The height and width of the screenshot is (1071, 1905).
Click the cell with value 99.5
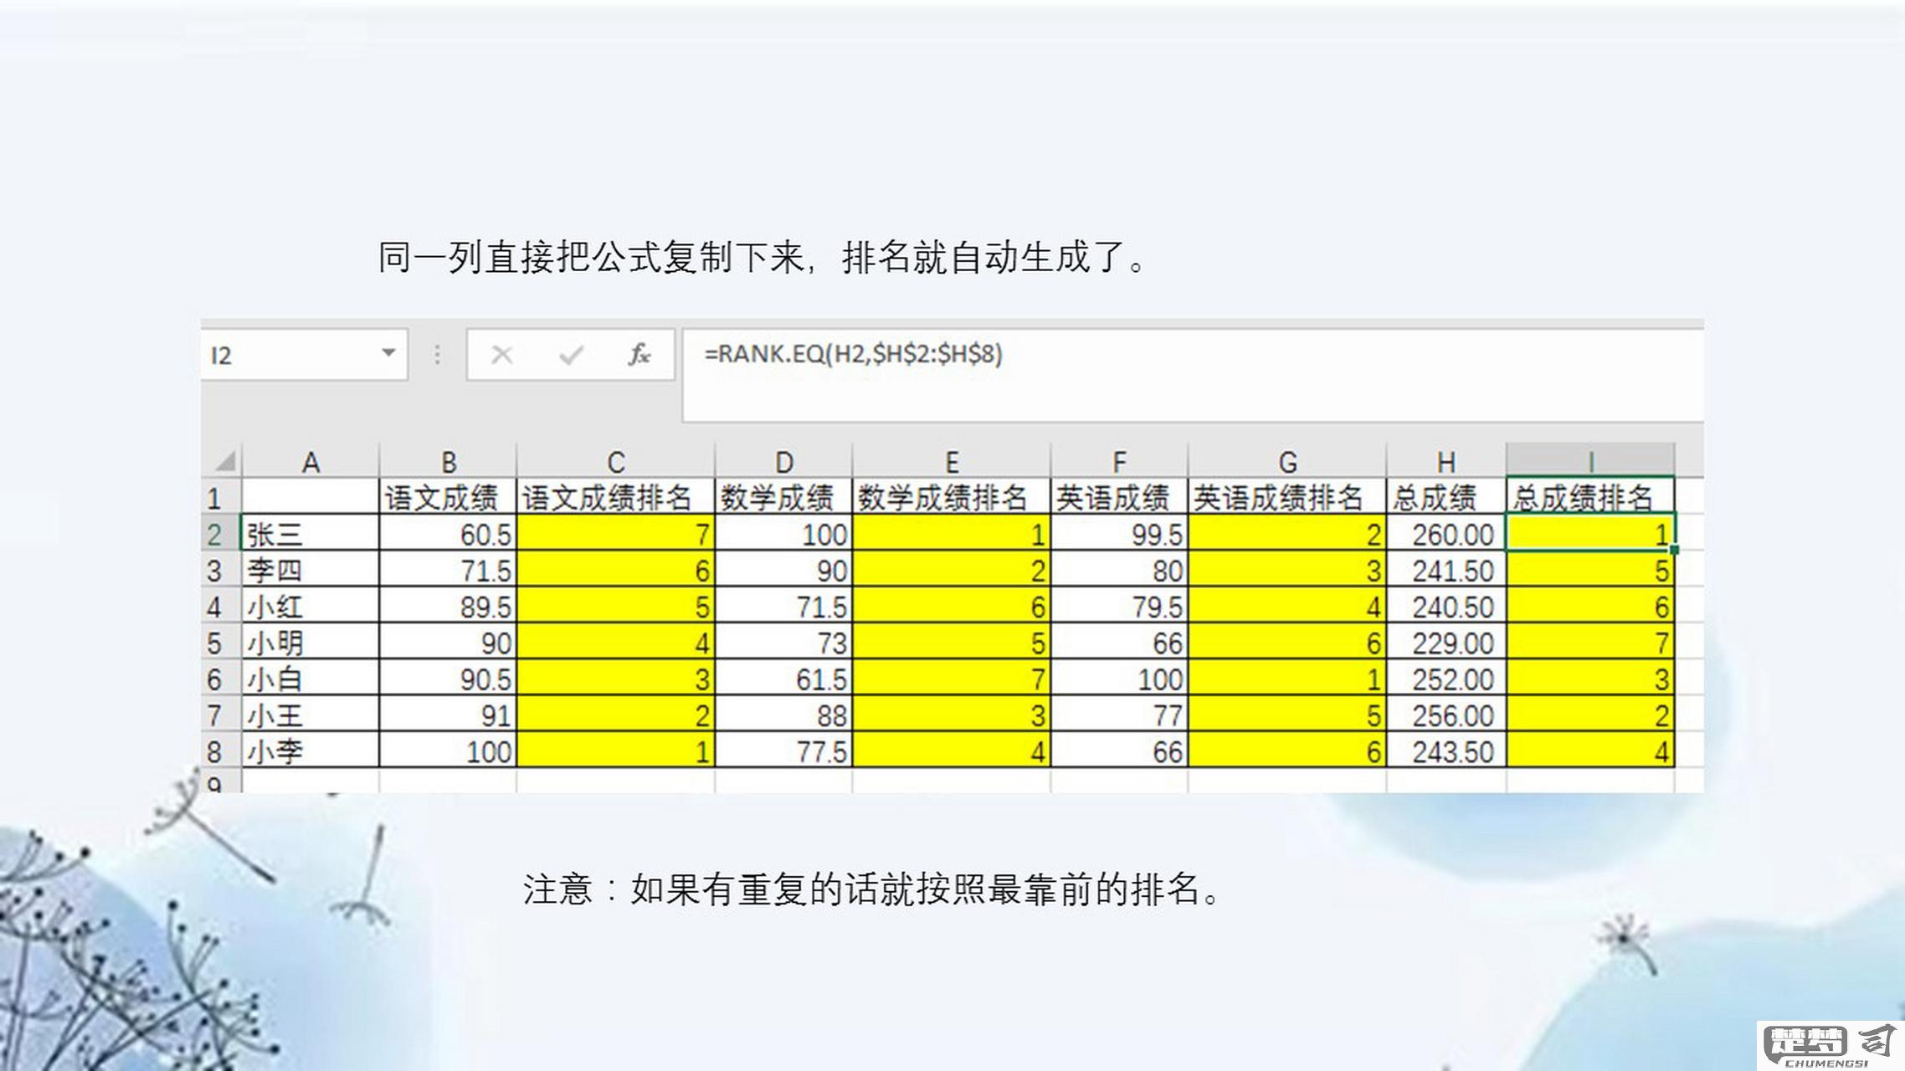coord(1119,534)
